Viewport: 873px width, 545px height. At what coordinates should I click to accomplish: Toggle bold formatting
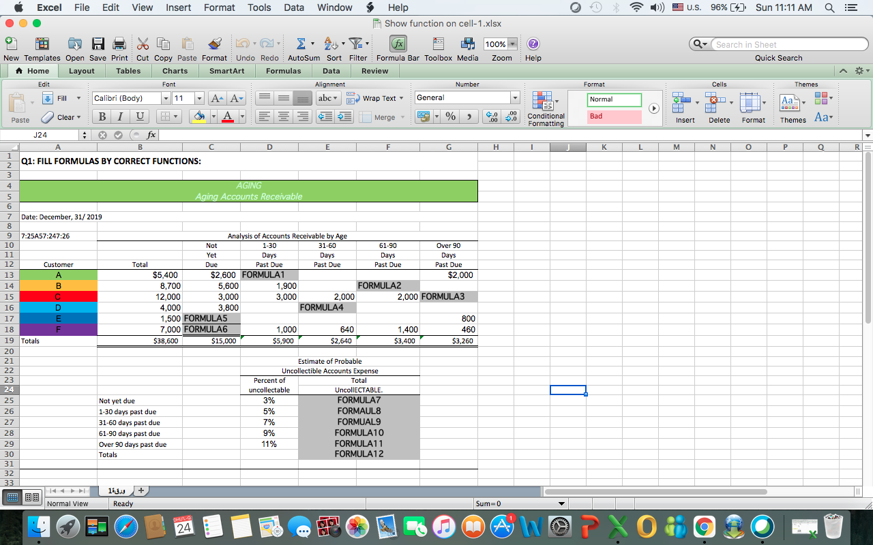tap(102, 116)
